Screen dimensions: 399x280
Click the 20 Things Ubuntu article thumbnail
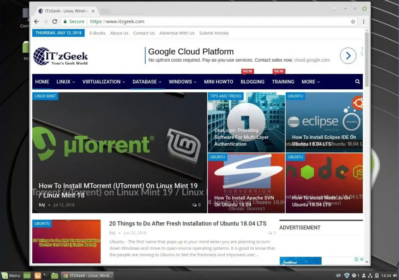click(x=66, y=241)
